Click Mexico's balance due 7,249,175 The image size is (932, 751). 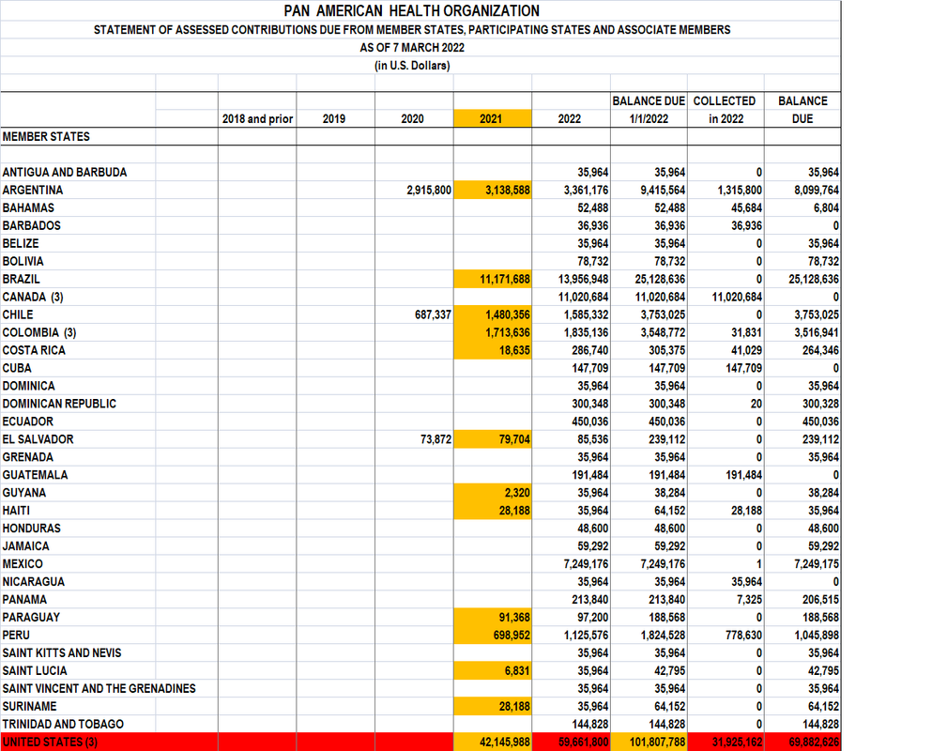(817, 565)
